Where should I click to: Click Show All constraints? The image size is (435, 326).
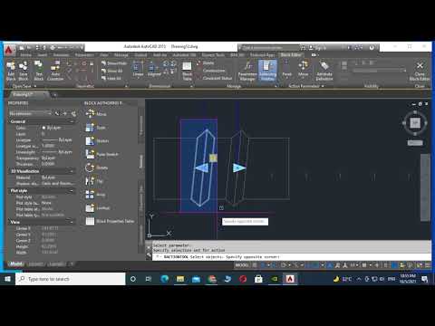pyautogui.click(x=112, y=71)
